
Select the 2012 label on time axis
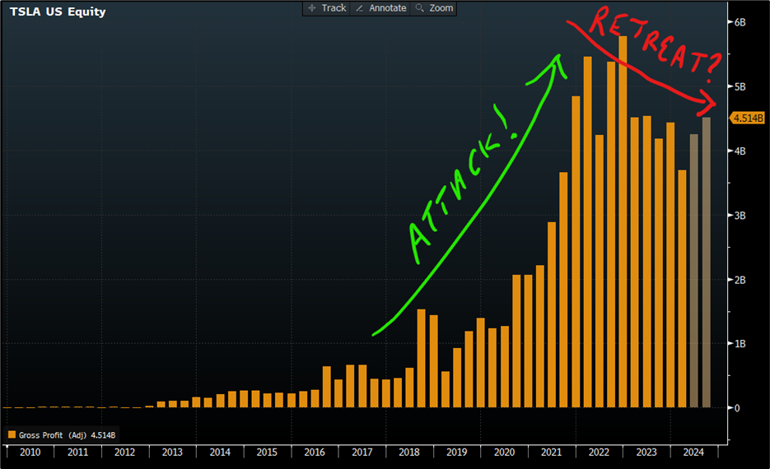pyautogui.click(x=124, y=453)
